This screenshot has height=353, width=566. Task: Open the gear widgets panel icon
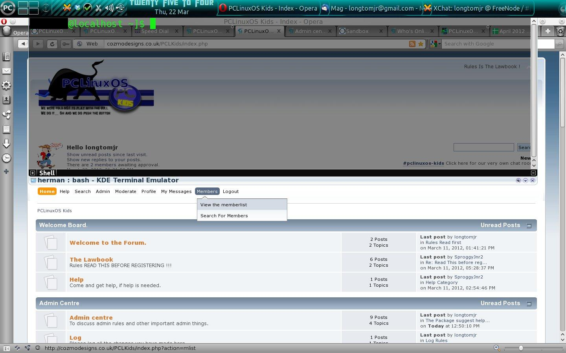(6, 85)
